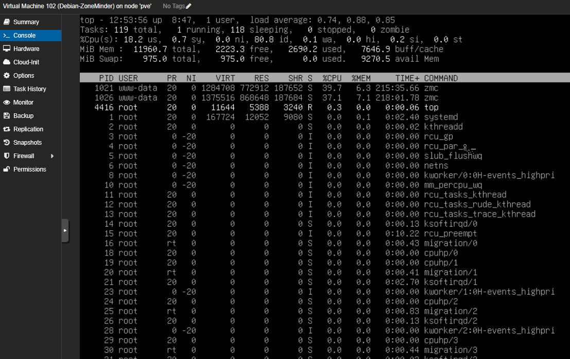Click the load average line in top

pos(237,20)
